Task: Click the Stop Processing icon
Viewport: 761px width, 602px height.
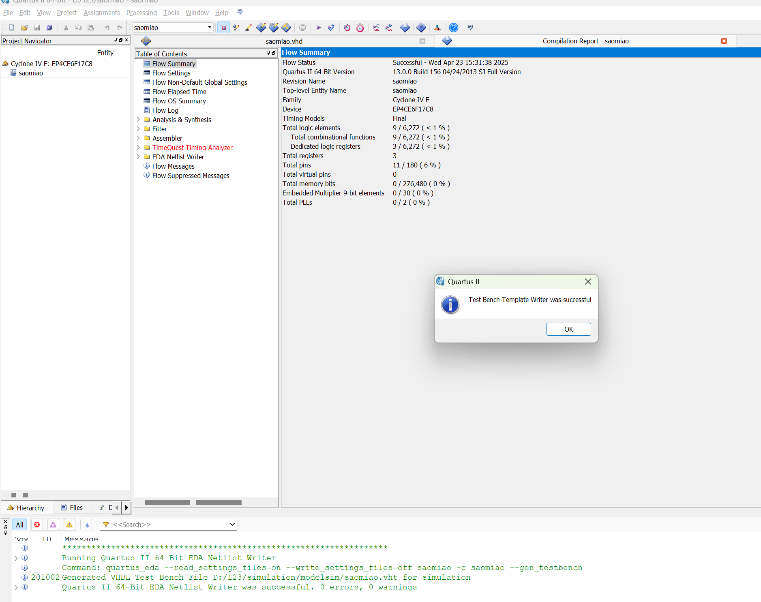Action: tap(302, 28)
